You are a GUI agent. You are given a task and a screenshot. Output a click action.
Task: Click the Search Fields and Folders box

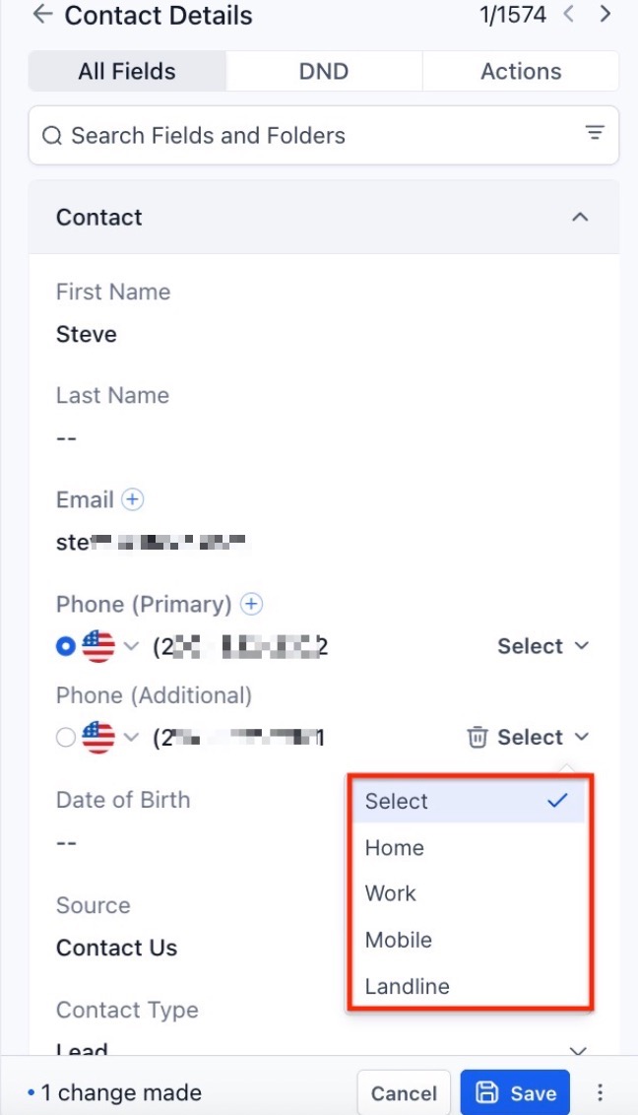click(305, 135)
